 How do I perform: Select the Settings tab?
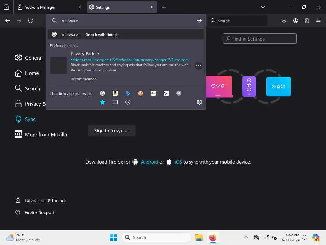click(x=122, y=7)
